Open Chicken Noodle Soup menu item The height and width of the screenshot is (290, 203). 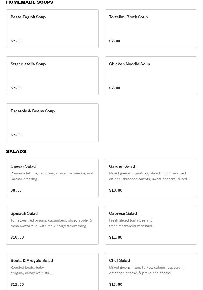click(151, 75)
